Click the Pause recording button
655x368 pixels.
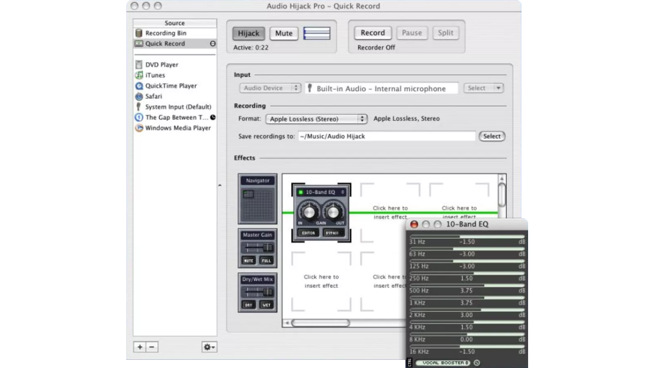[x=412, y=33]
